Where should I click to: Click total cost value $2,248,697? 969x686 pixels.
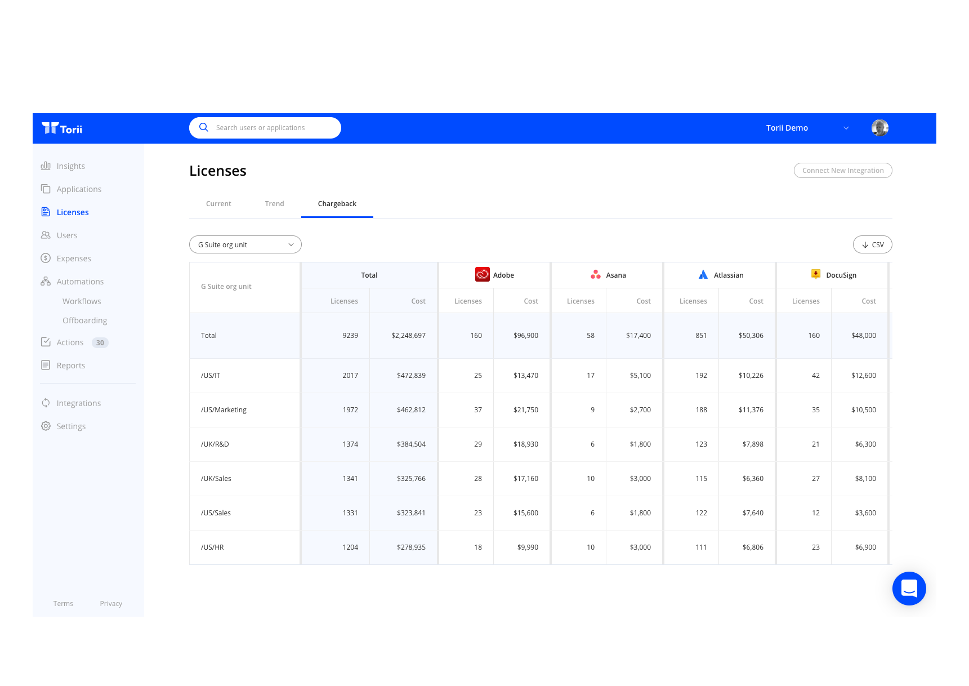click(409, 336)
